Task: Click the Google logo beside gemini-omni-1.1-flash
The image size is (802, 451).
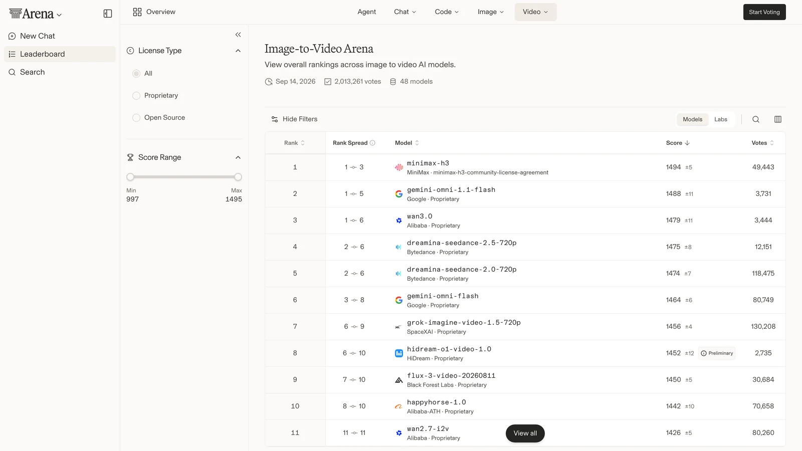Action: [399, 194]
